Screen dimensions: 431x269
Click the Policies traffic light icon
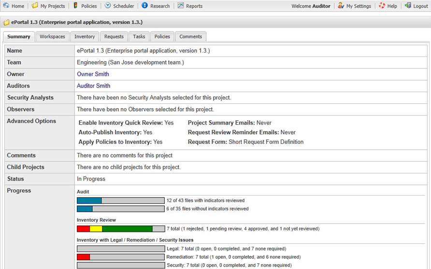pos(75,6)
